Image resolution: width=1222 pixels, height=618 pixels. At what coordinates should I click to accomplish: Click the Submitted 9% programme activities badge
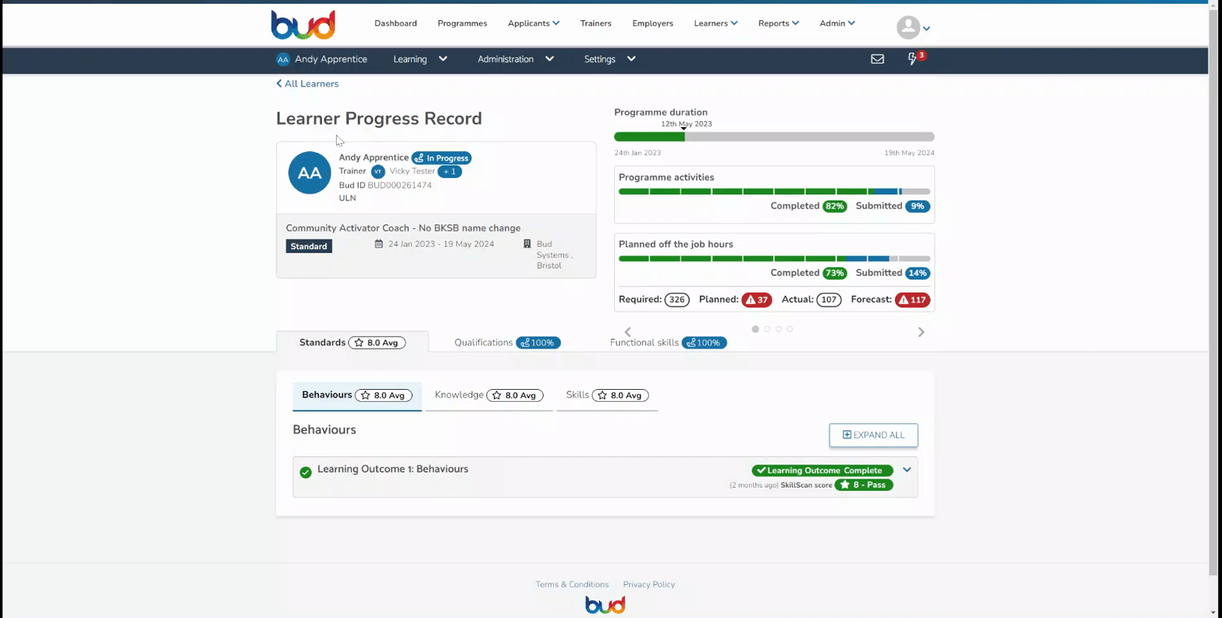click(917, 206)
